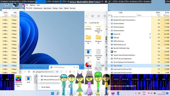Focus the greggman.com address bar
This screenshot has height=96, width=170.
tap(45, 72)
